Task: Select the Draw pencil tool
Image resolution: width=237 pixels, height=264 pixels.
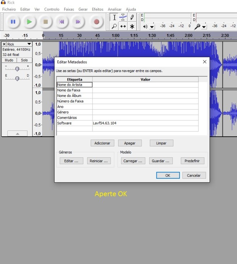Action: [132, 17]
